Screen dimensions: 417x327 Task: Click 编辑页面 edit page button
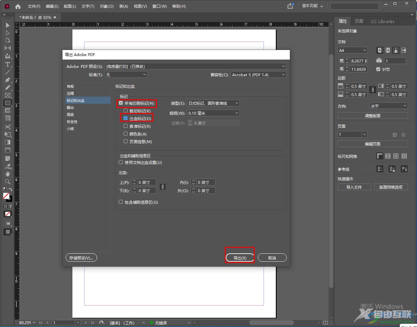click(372, 144)
